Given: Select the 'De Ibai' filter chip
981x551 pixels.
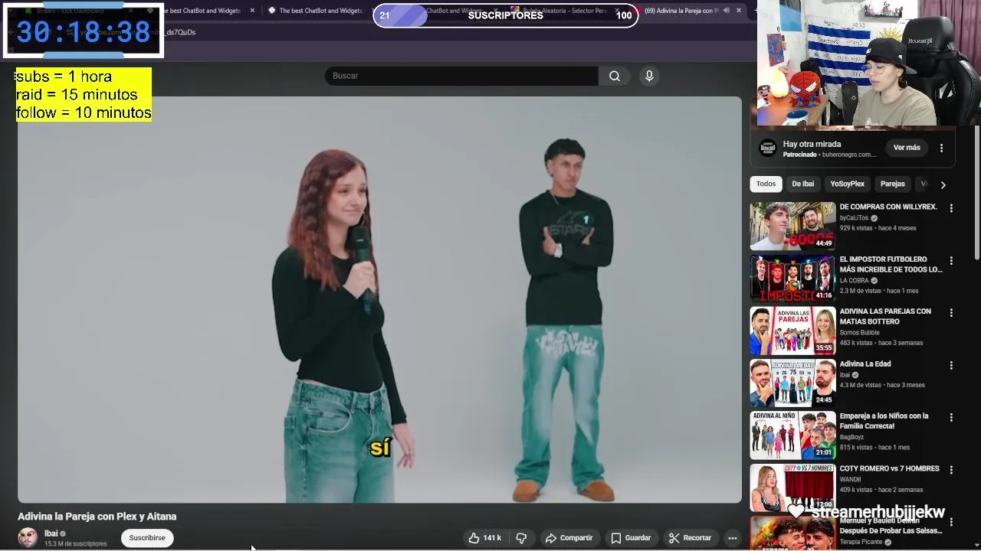Looking at the screenshot, I should (803, 184).
